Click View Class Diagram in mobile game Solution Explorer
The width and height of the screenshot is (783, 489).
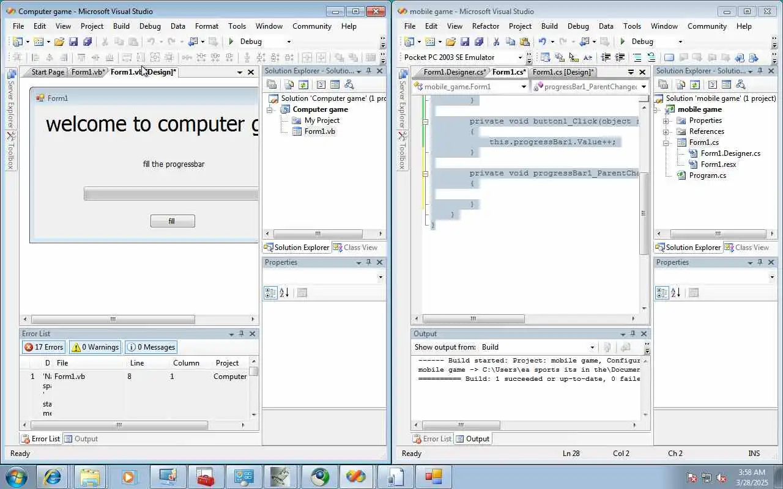[741, 85]
